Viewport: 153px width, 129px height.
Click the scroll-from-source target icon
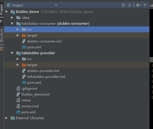click(x=123, y=5)
